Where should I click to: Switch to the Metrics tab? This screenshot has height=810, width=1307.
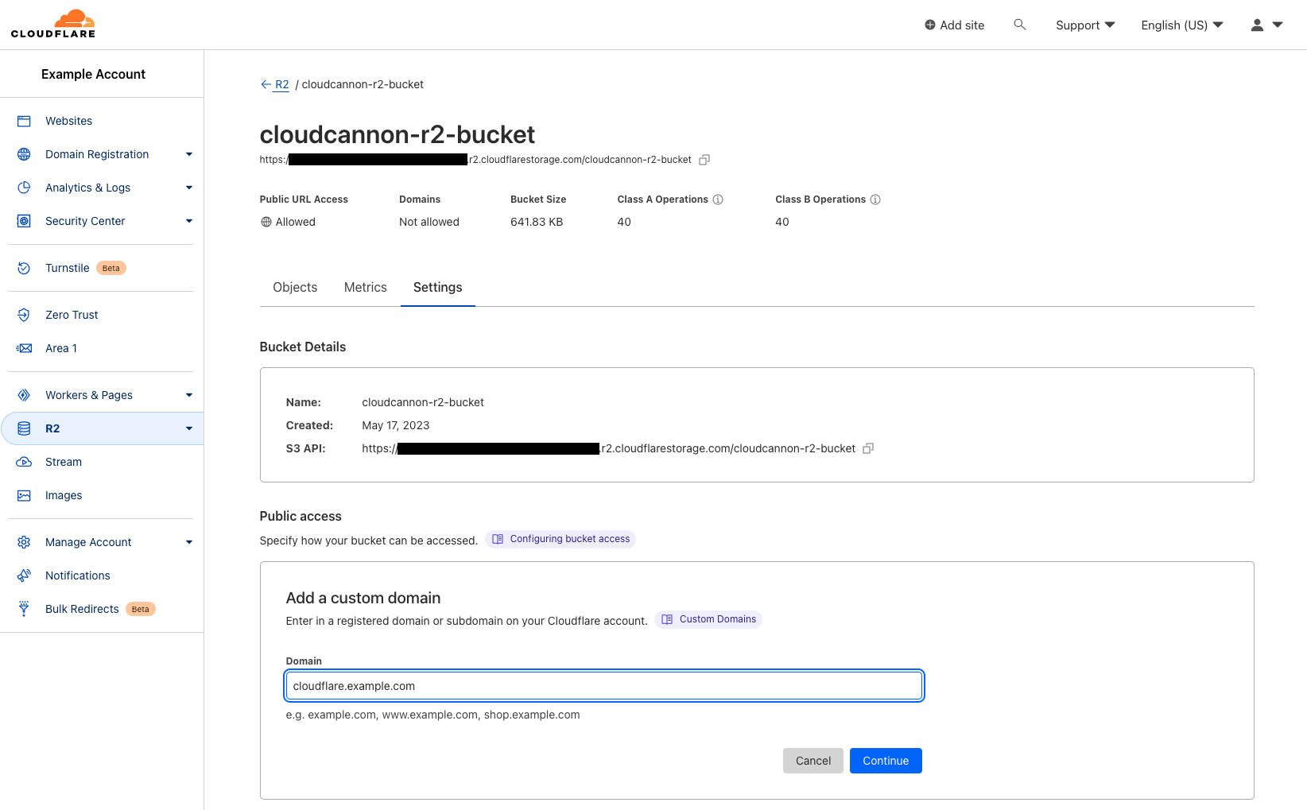point(365,287)
